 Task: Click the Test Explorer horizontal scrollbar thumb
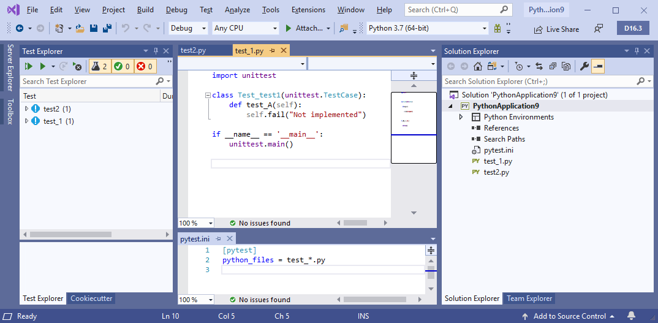click(x=70, y=234)
